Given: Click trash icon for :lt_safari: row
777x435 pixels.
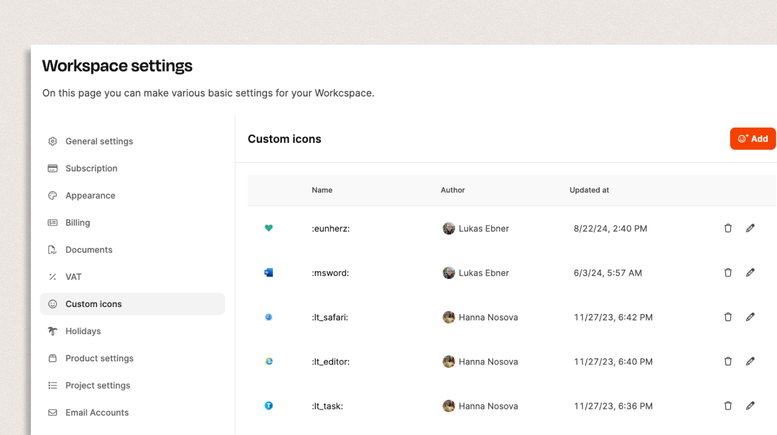Looking at the screenshot, I should pos(728,317).
